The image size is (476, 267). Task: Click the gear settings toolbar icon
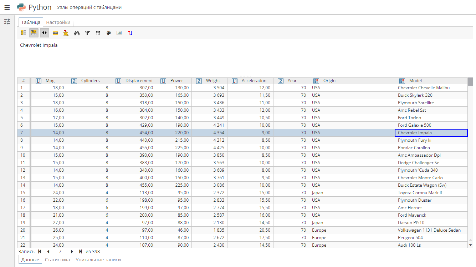[98, 33]
